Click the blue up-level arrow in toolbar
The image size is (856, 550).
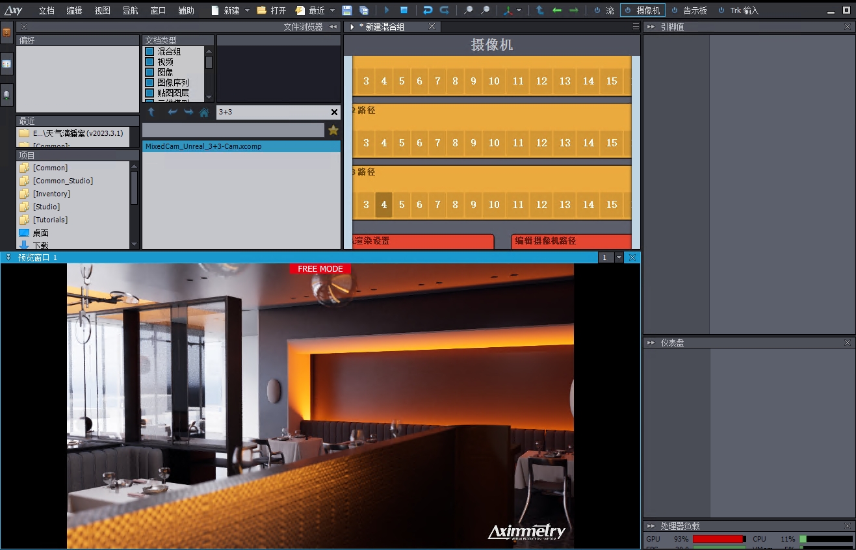tap(540, 10)
